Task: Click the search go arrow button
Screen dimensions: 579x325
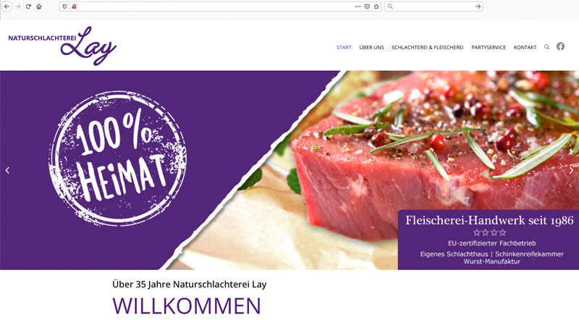Action: [x=478, y=7]
